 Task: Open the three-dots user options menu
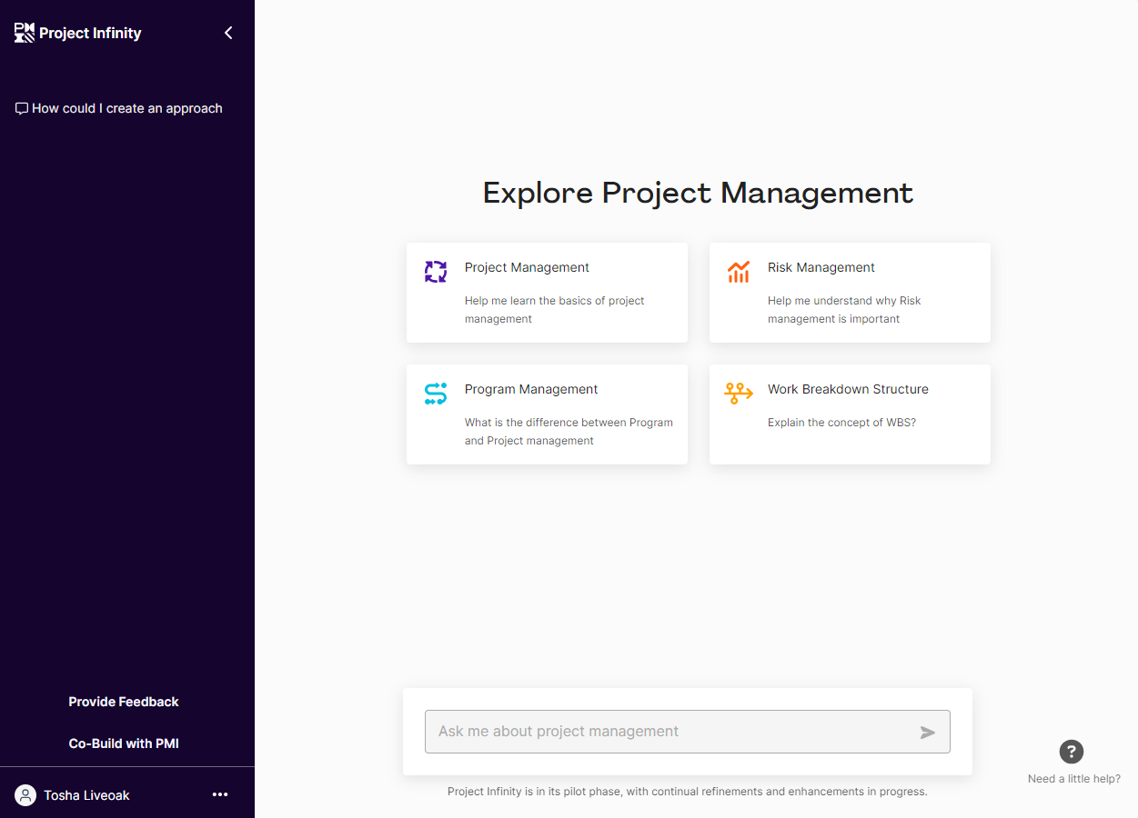[220, 794]
